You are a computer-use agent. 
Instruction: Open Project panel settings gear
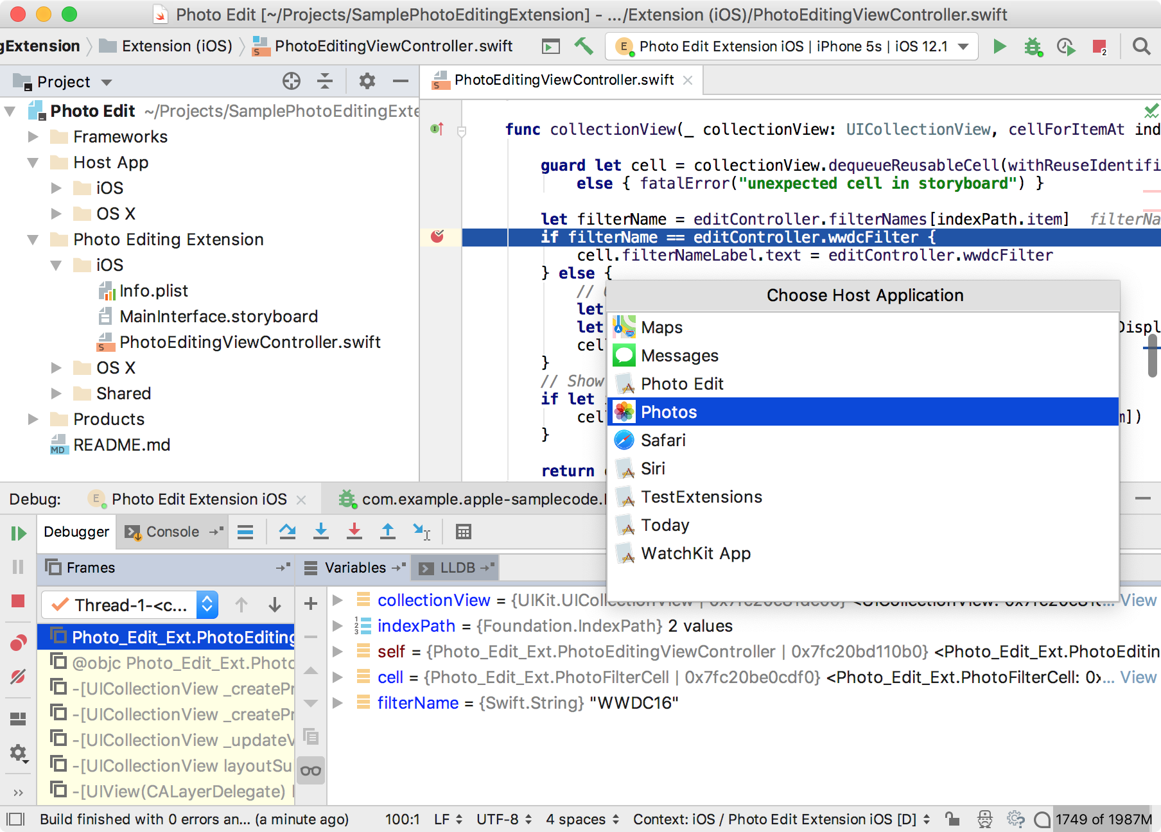click(x=367, y=81)
